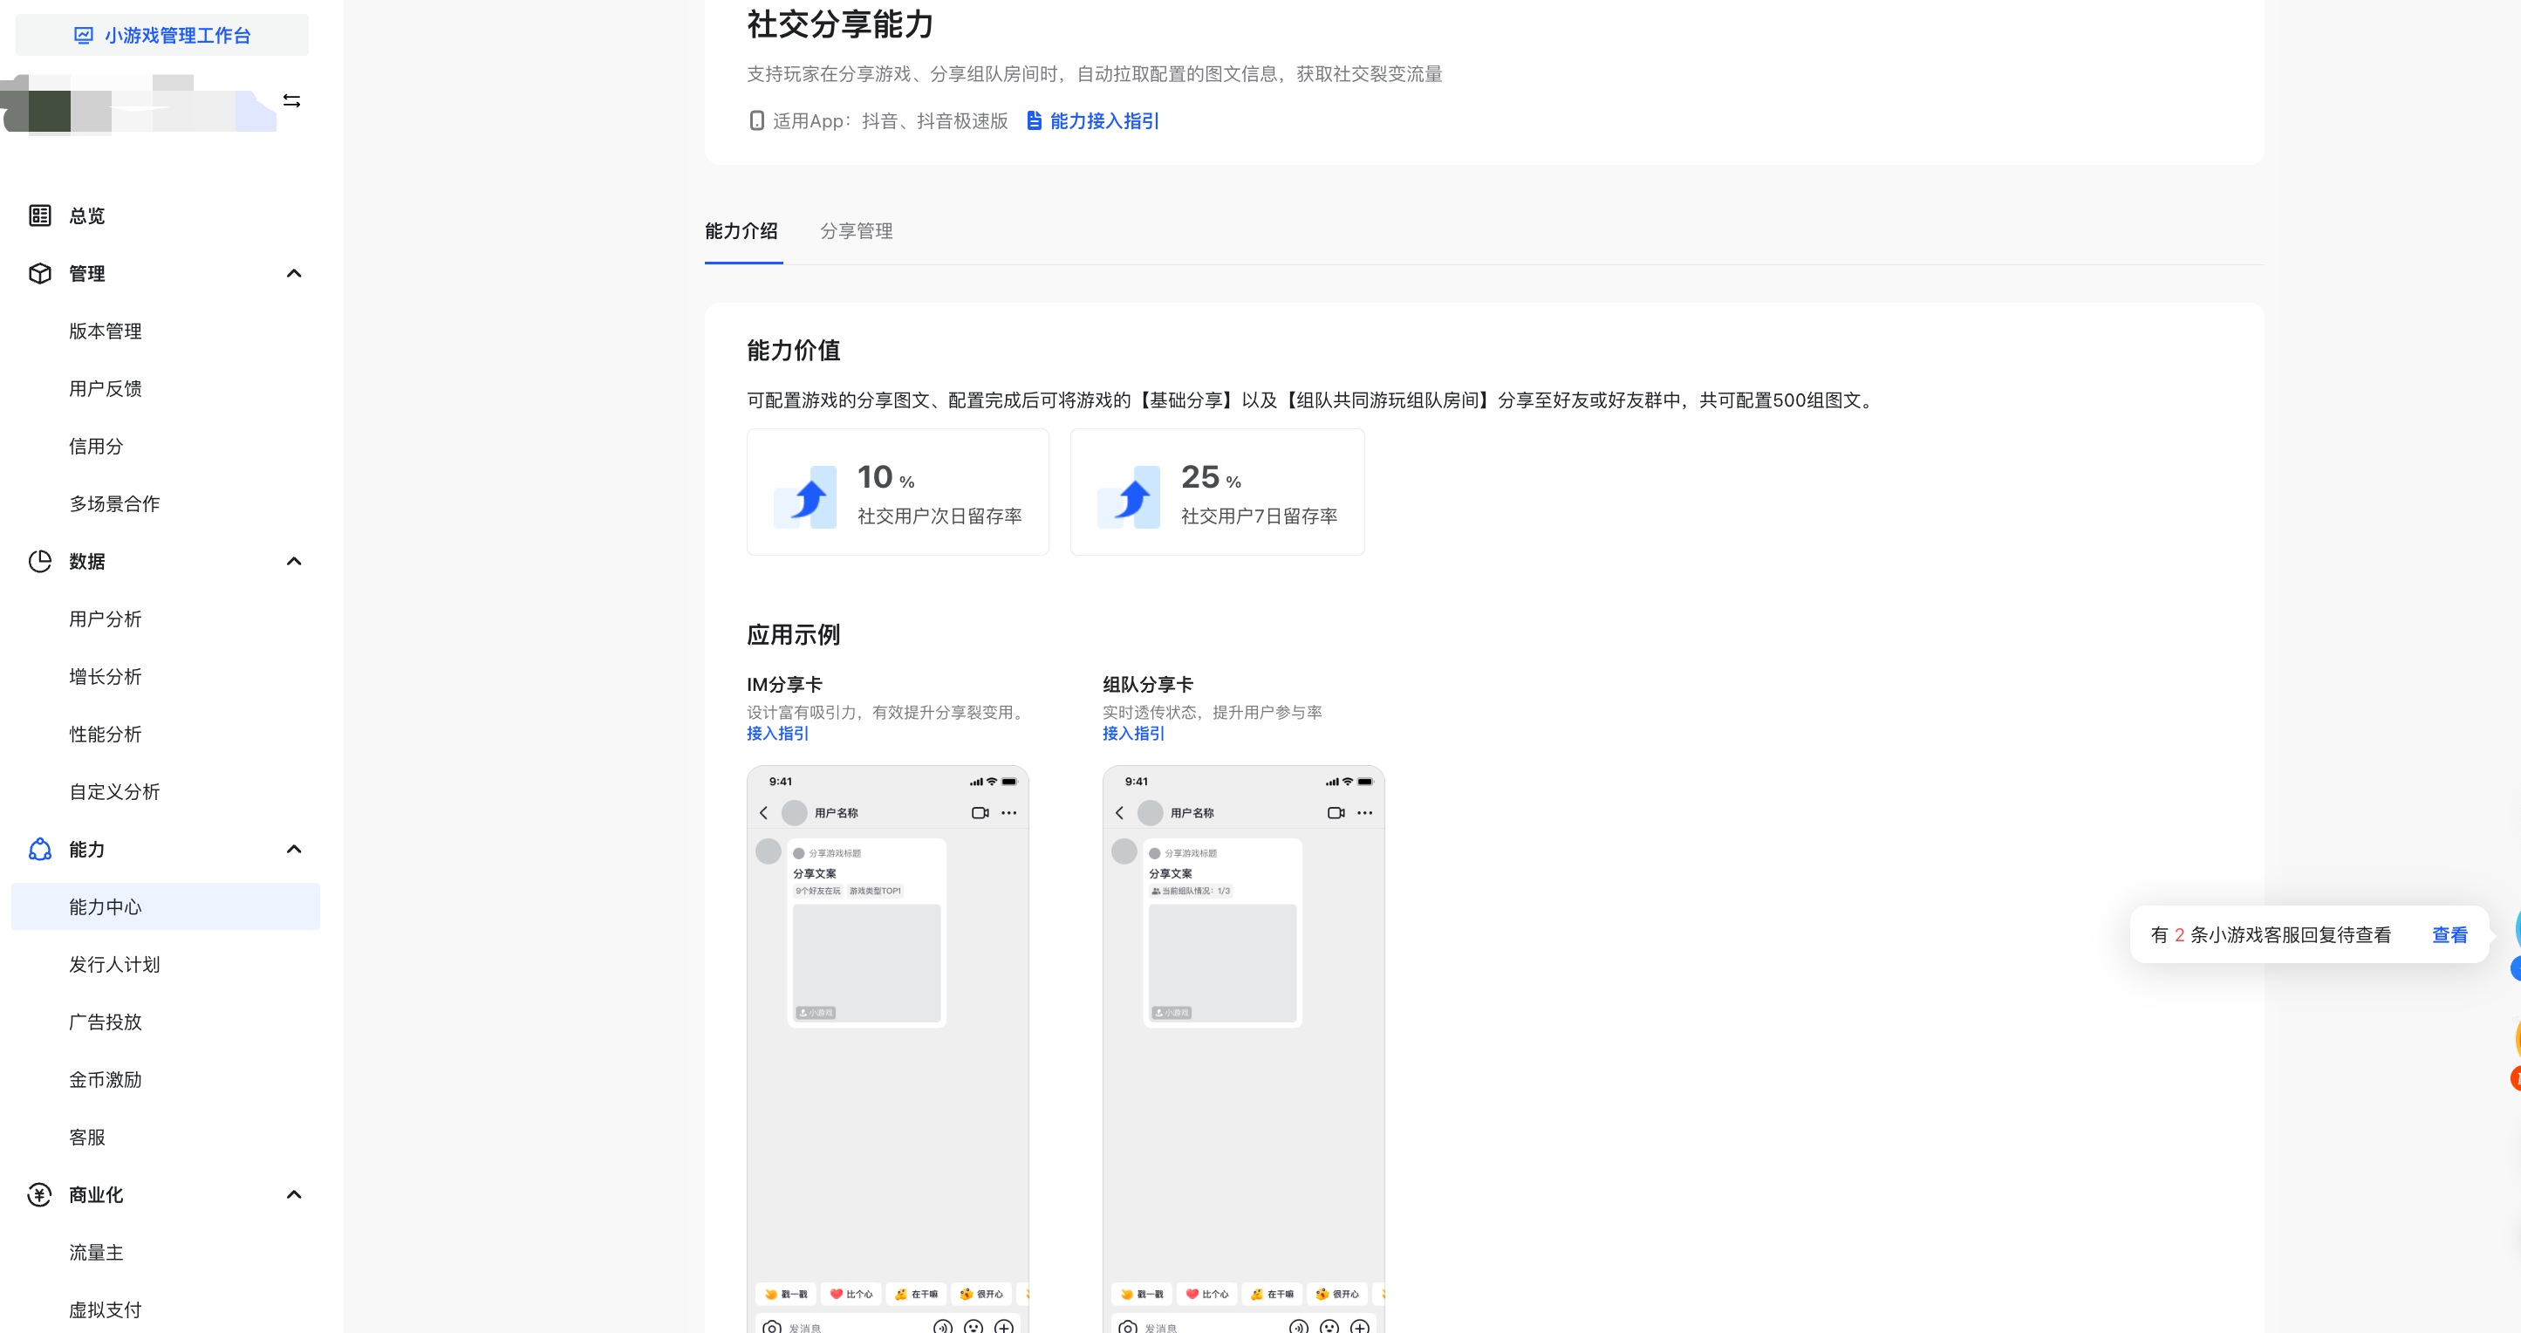Collapse the 管理 menu section
2521x1333 pixels.
[x=294, y=273]
